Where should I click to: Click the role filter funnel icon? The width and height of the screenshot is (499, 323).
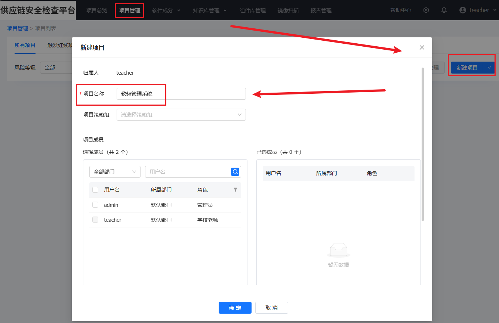235,190
